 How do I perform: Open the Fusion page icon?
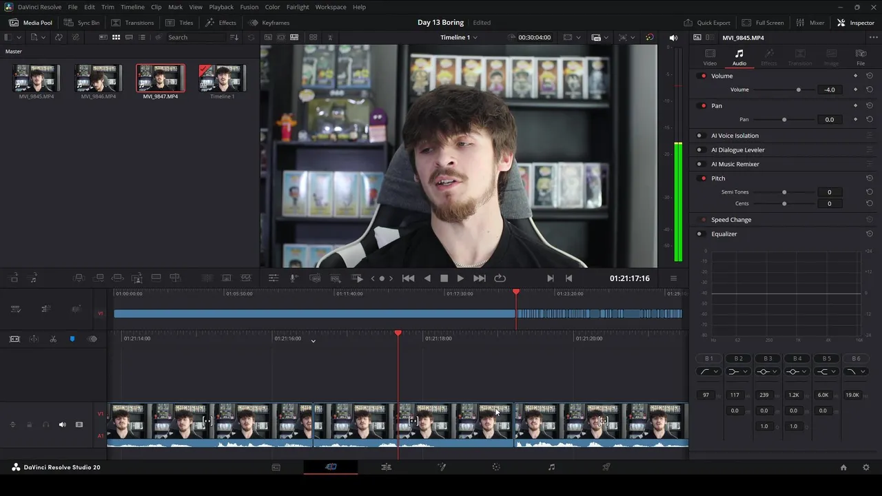click(x=442, y=467)
